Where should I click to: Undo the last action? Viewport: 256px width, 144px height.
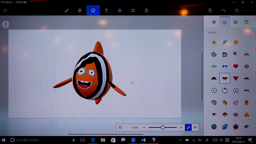(x=223, y=11)
